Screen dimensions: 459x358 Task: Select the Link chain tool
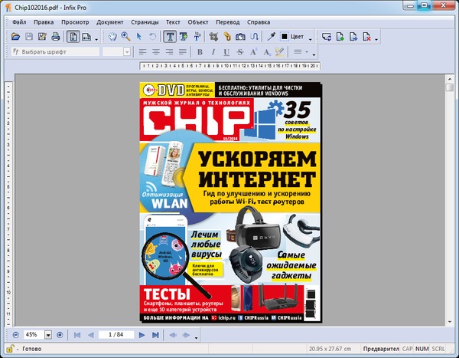point(227,37)
